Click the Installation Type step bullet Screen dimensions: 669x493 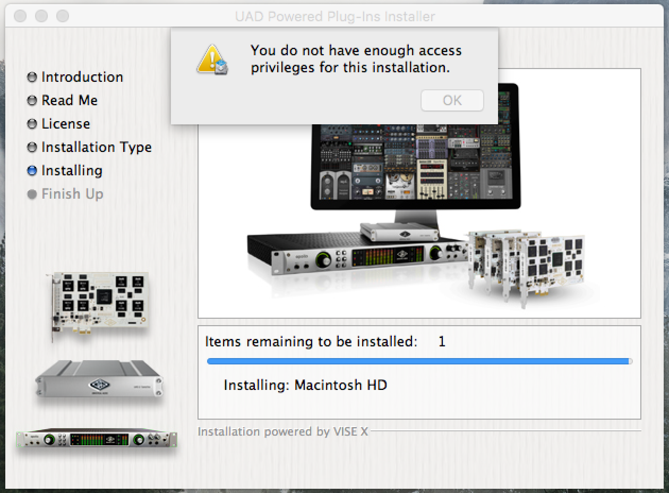(x=32, y=147)
